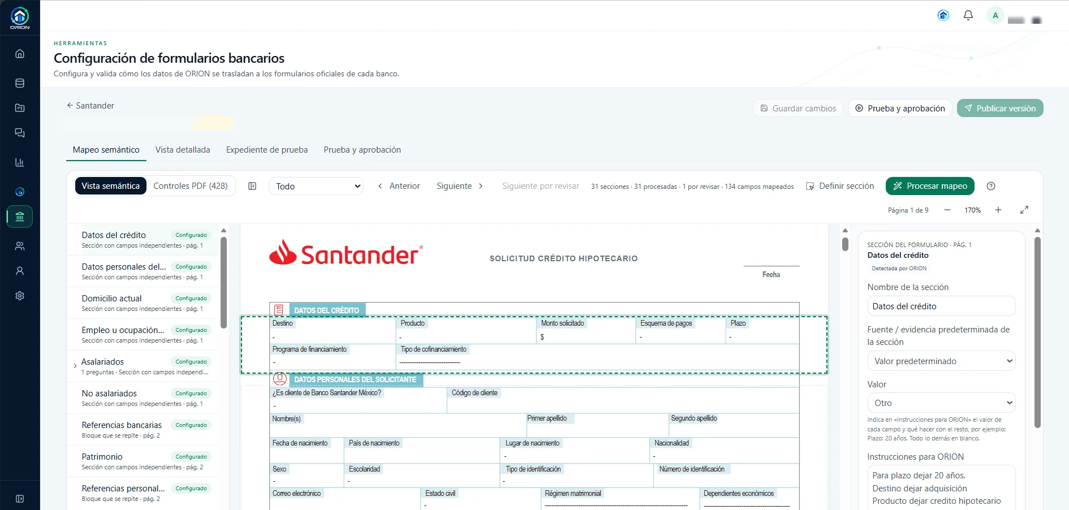Open the globe icon in sidebar
Screen dimensions: 1069x510
[x=20, y=192]
